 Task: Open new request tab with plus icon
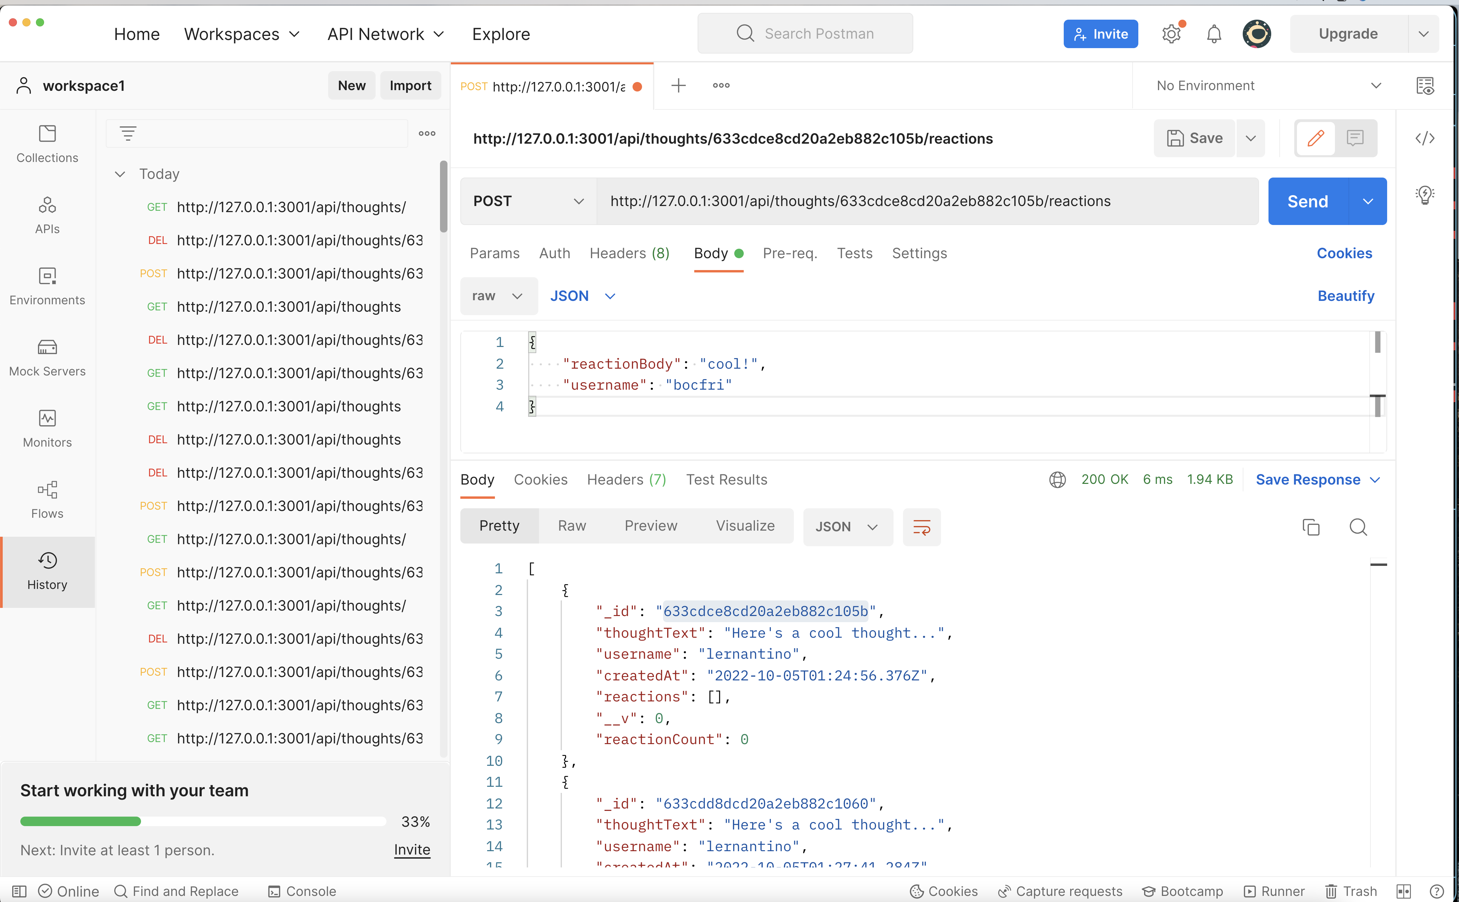[678, 85]
